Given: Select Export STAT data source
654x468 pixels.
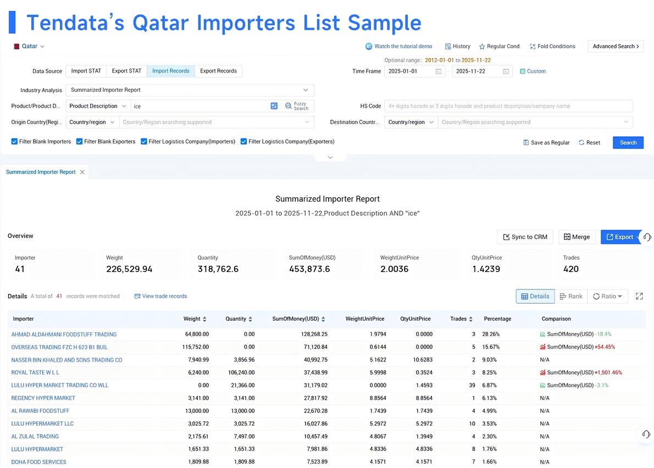Looking at the screenshot, I should coord(126,71).
